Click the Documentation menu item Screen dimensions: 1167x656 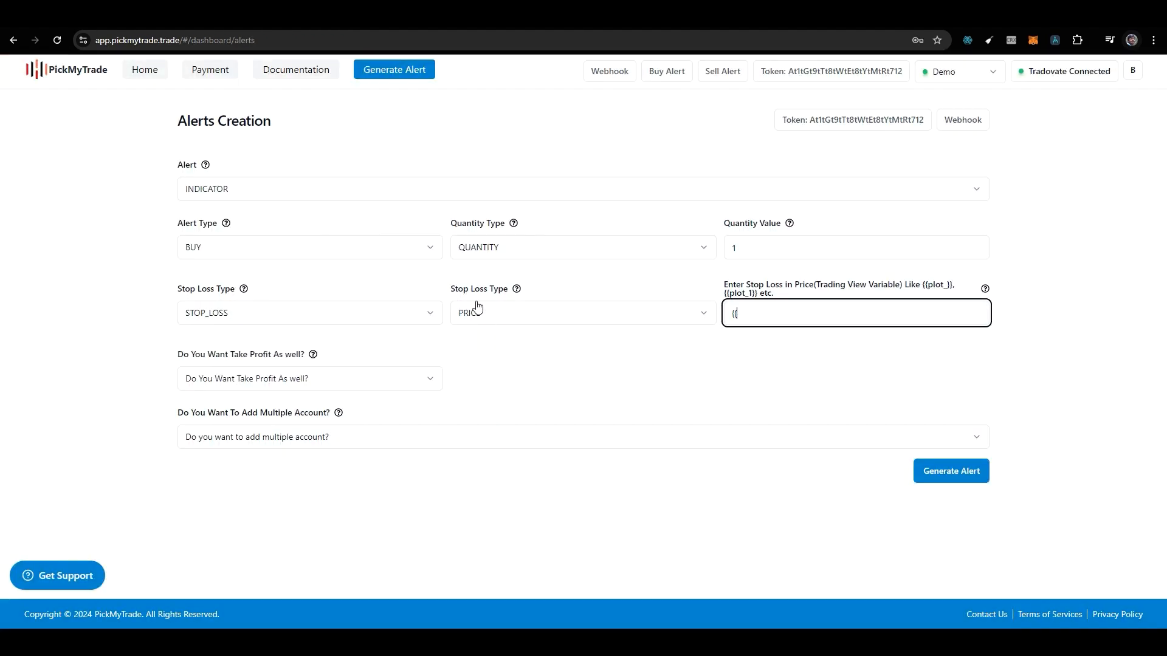point(296,69)
